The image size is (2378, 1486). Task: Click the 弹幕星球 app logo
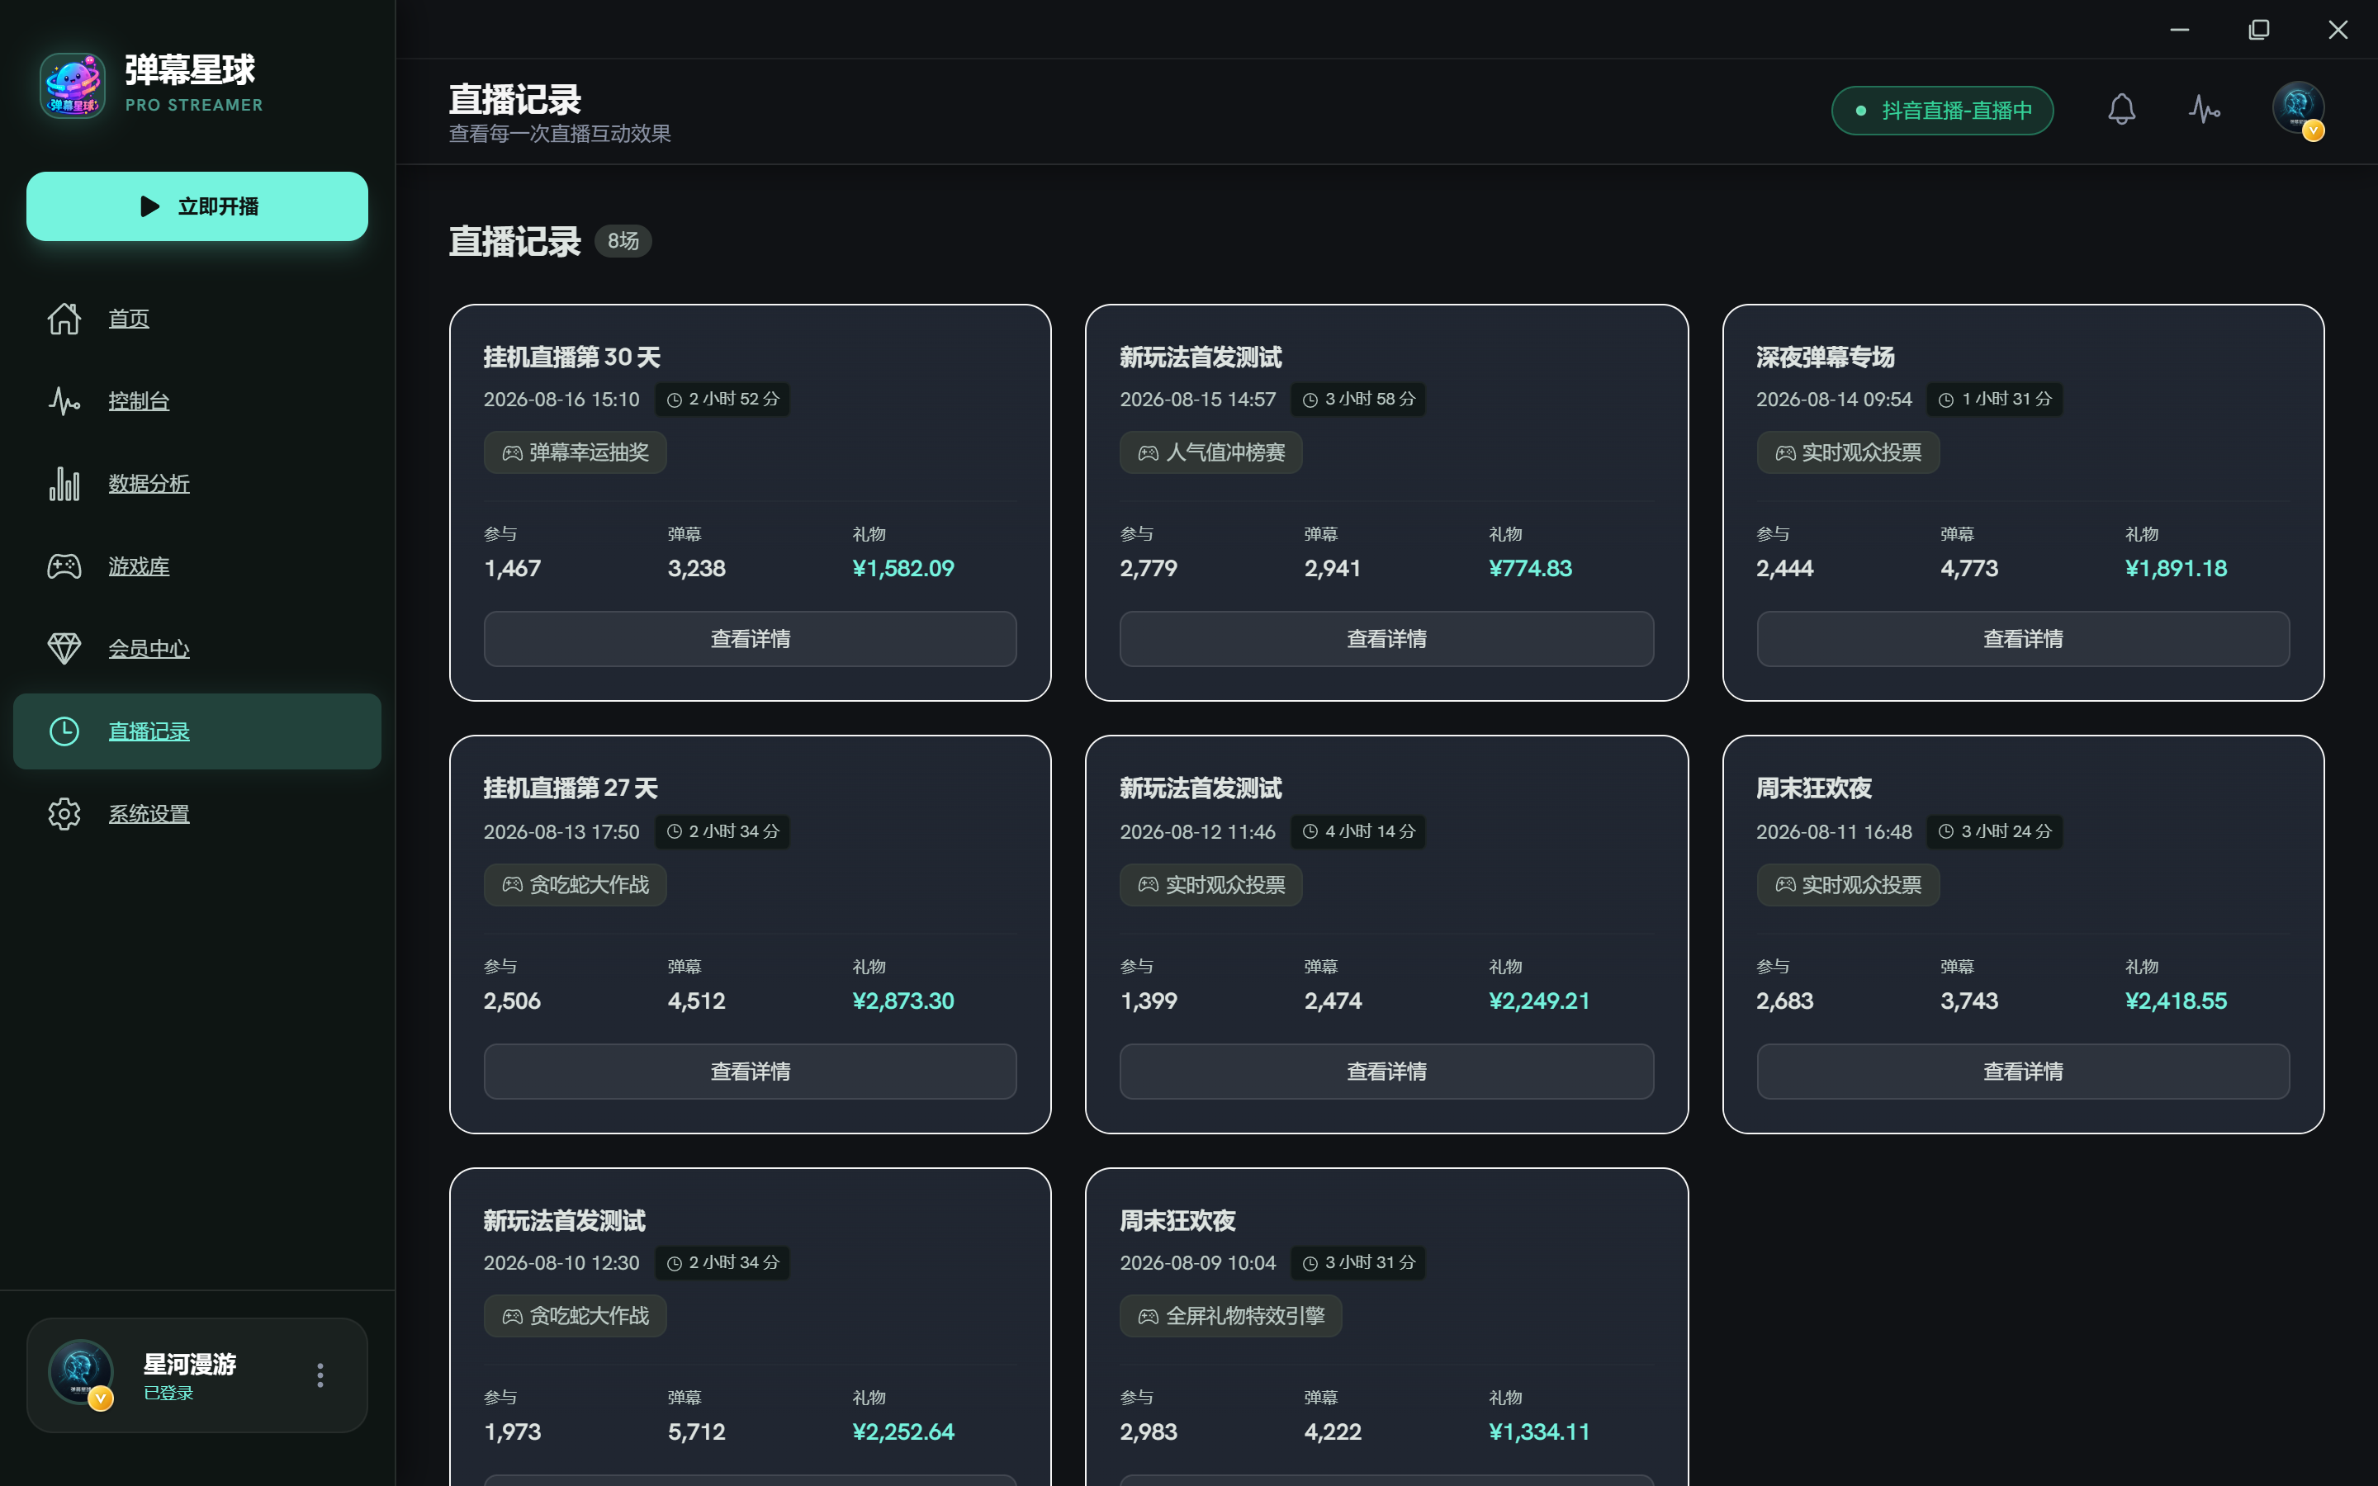(73, 86)
